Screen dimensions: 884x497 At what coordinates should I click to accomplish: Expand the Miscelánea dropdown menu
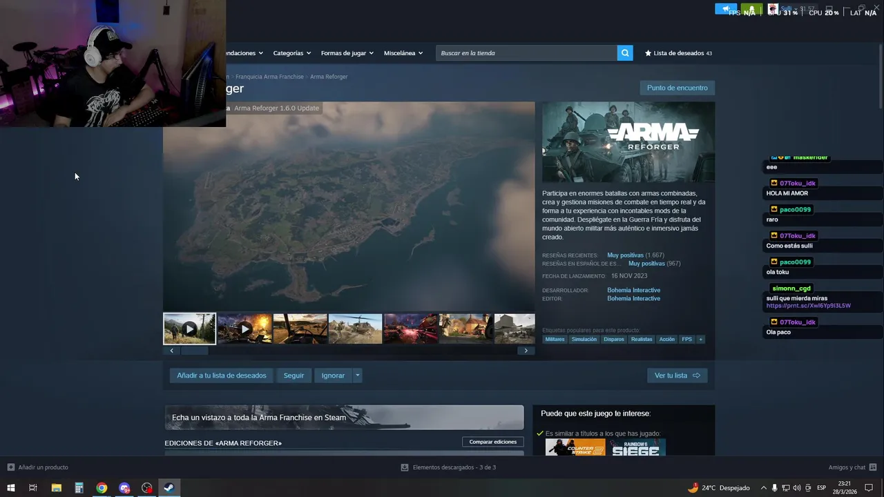click(x=403, y=53)
